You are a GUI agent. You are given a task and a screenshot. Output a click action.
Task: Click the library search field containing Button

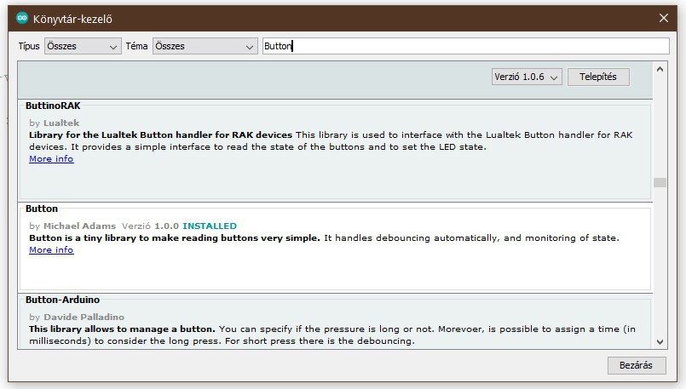click(464, 46)
